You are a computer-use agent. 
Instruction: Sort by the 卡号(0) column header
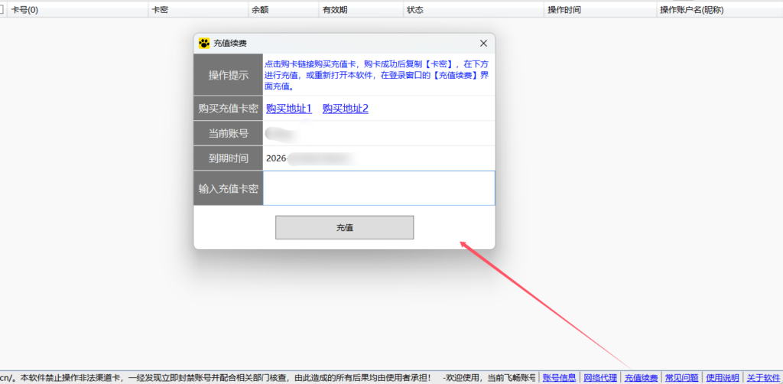coord(79,9)
